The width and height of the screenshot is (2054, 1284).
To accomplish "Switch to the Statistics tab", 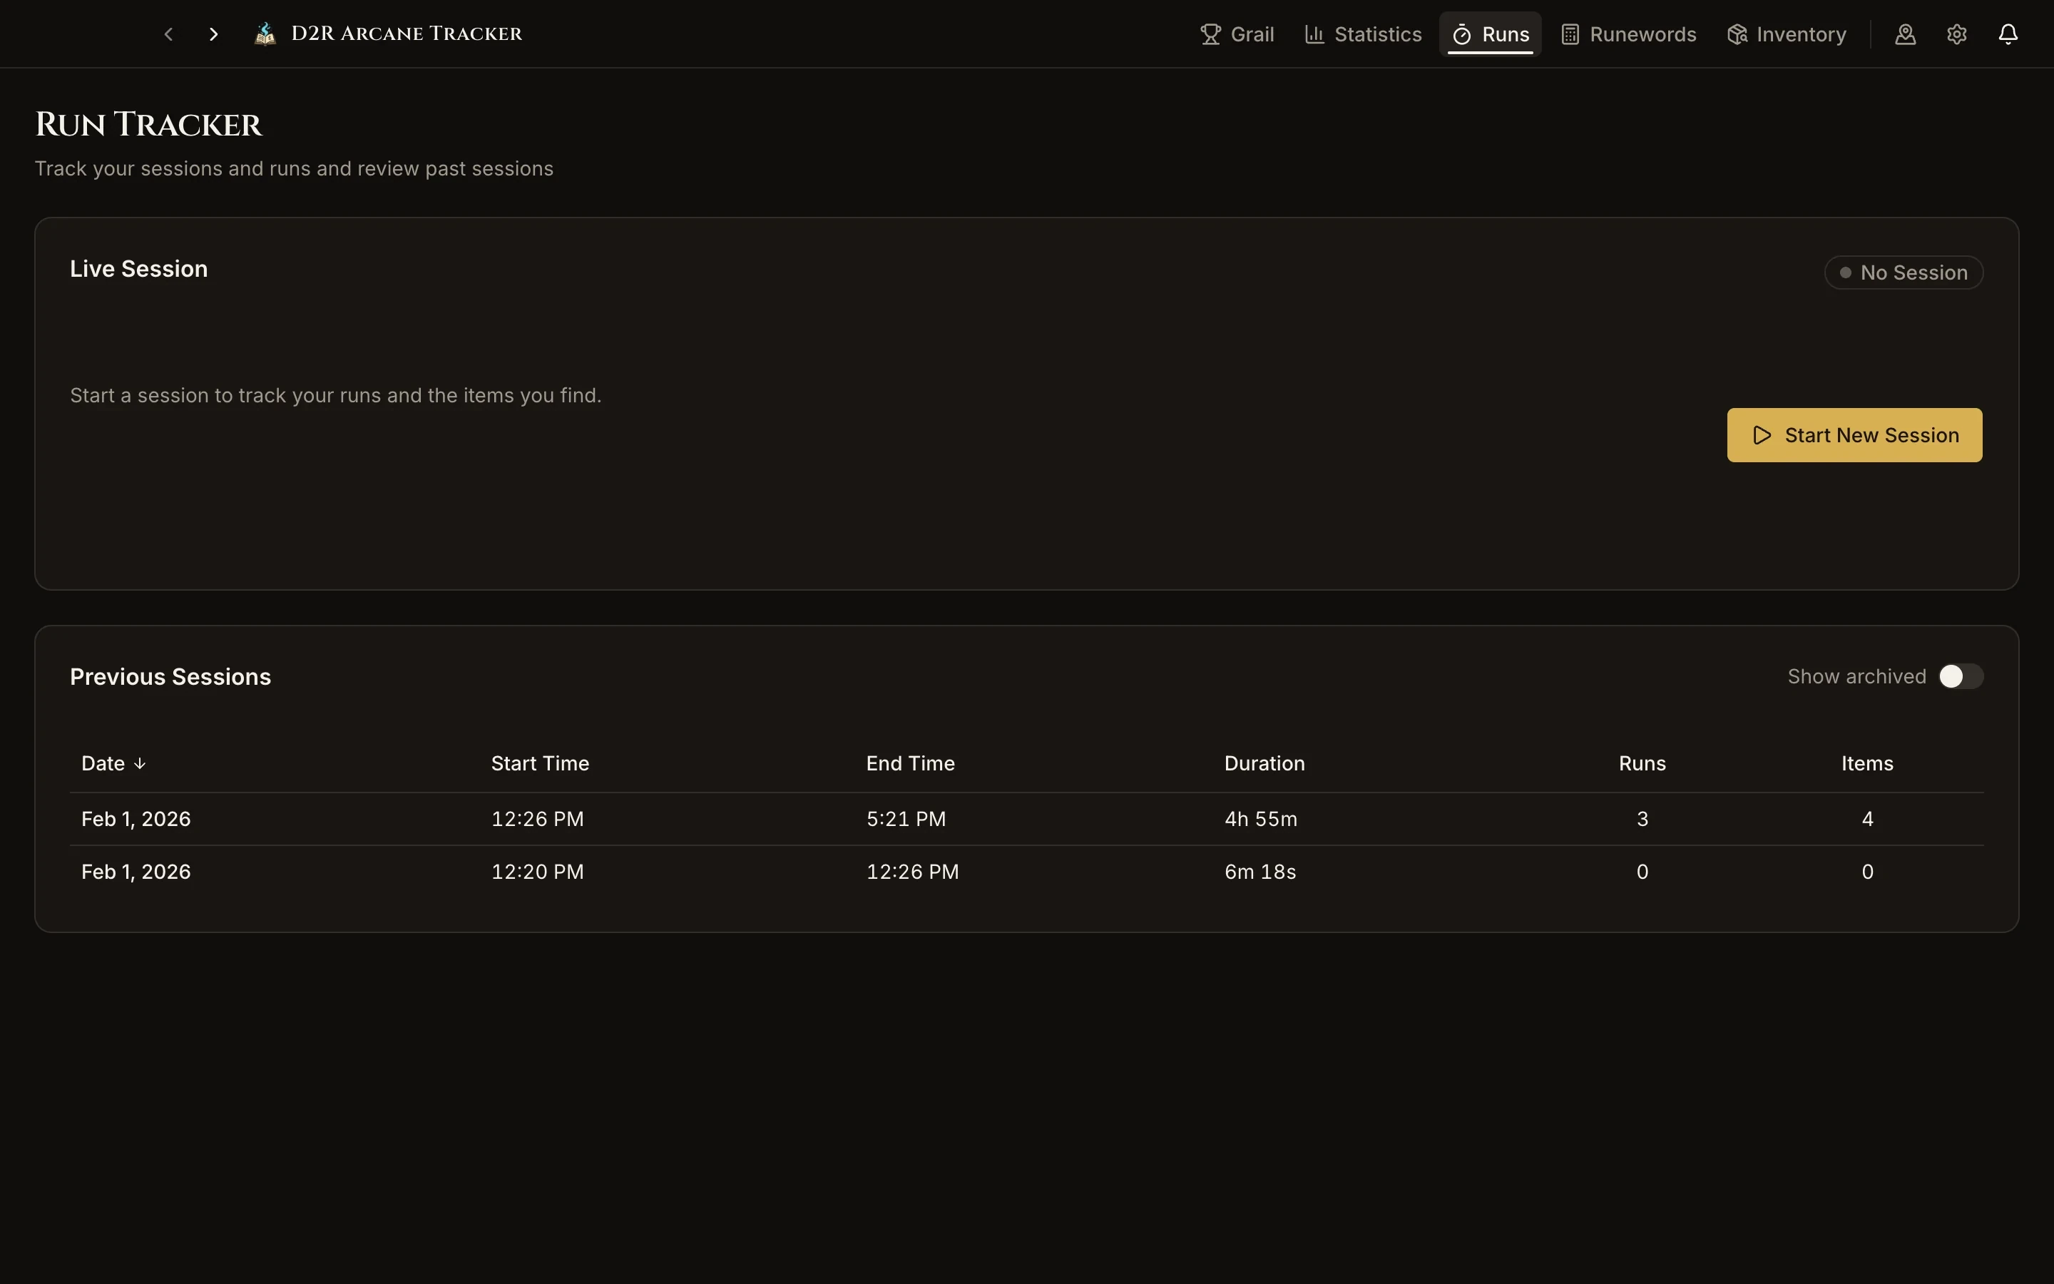I will (x=1363, y=34).
